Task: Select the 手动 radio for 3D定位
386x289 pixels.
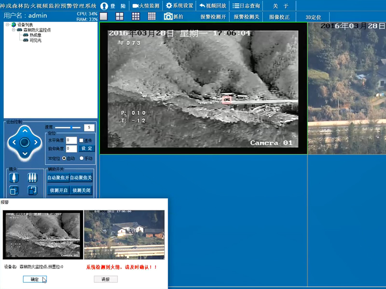Action: coord(82,158)
